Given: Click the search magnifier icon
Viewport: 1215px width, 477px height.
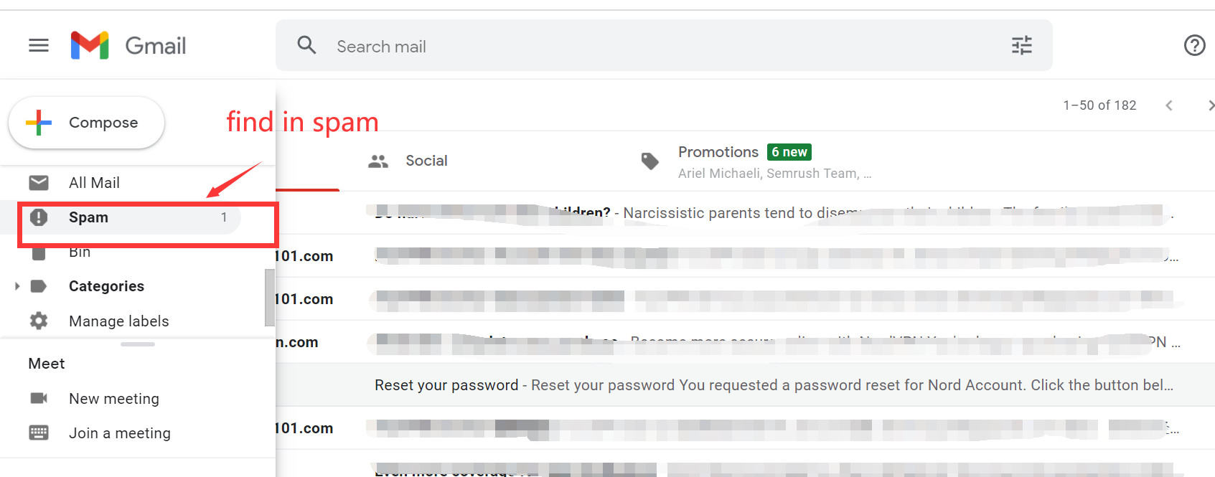Looking at the screenshot, I should point(306,46).
